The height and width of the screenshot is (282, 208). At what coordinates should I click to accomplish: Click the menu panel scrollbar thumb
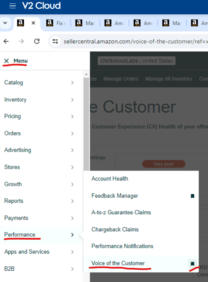86,124
